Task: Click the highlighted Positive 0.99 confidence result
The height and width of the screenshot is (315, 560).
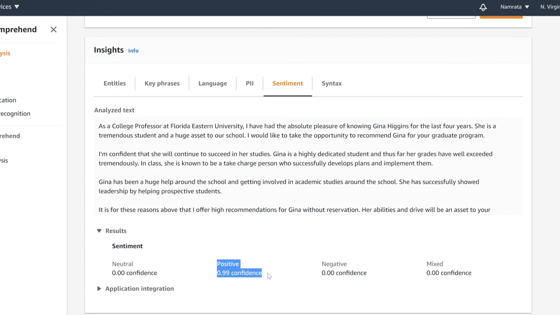Action: (239, 269)
